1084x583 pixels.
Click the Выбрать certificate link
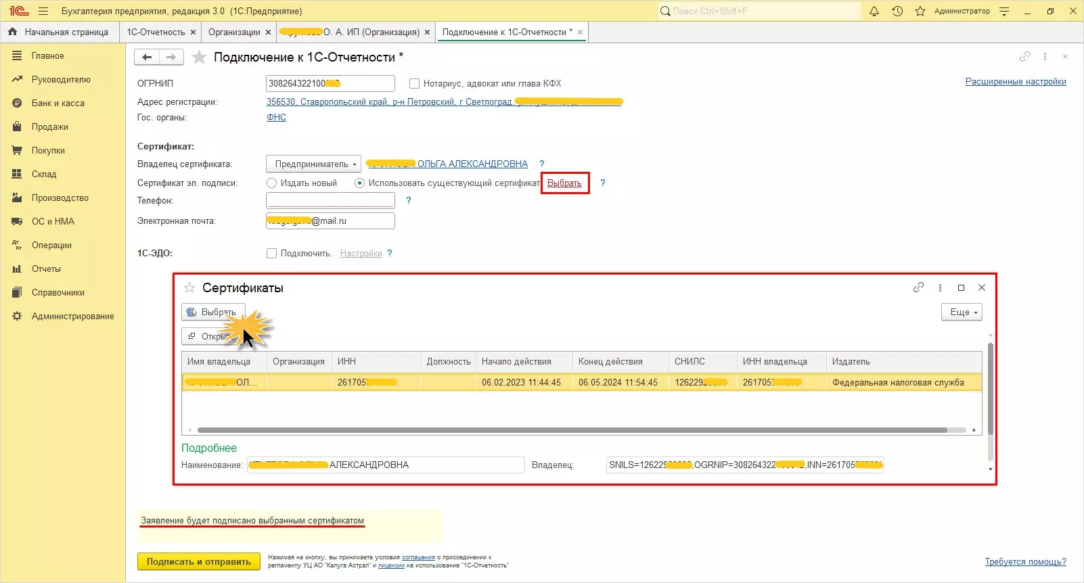coord(564,183)
